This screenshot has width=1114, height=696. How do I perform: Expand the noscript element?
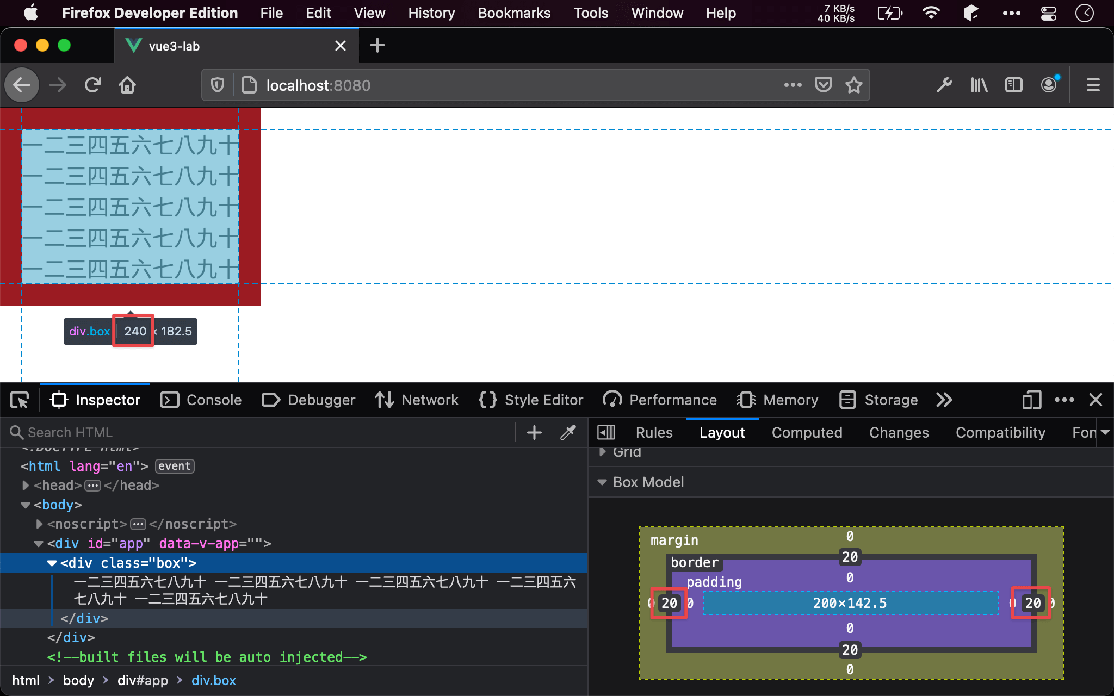tap(39, 524)
